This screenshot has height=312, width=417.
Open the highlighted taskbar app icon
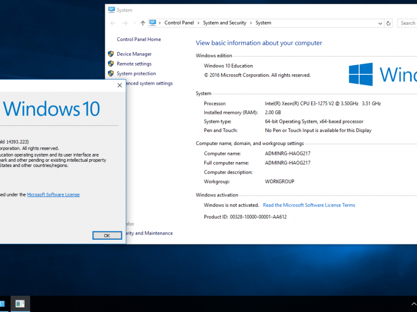coord(20,304)
